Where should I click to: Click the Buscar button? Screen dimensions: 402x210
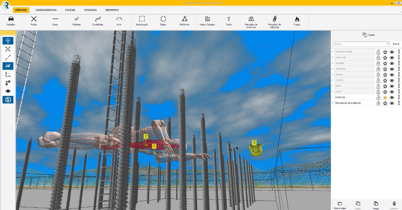point(396,44)
